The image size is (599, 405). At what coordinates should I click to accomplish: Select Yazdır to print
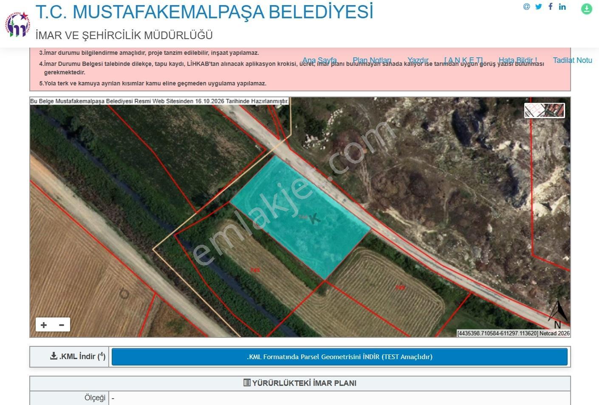418,60
